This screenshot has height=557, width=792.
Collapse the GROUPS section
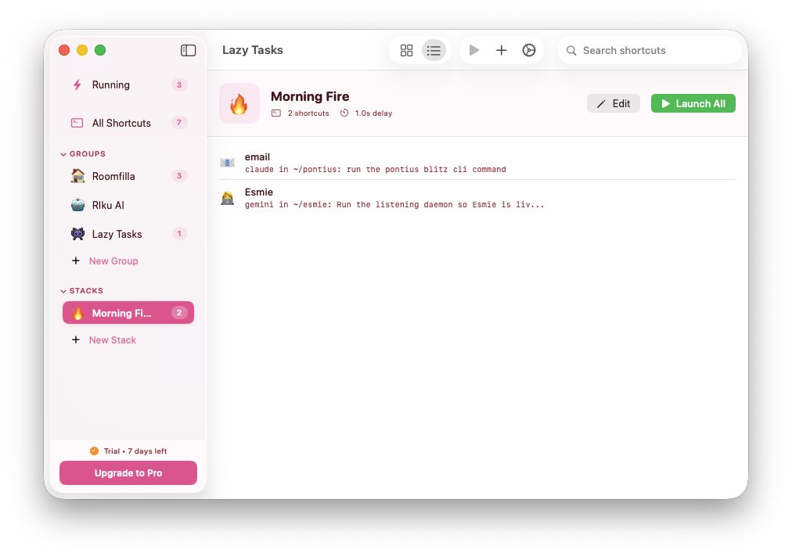click(64, 153)
